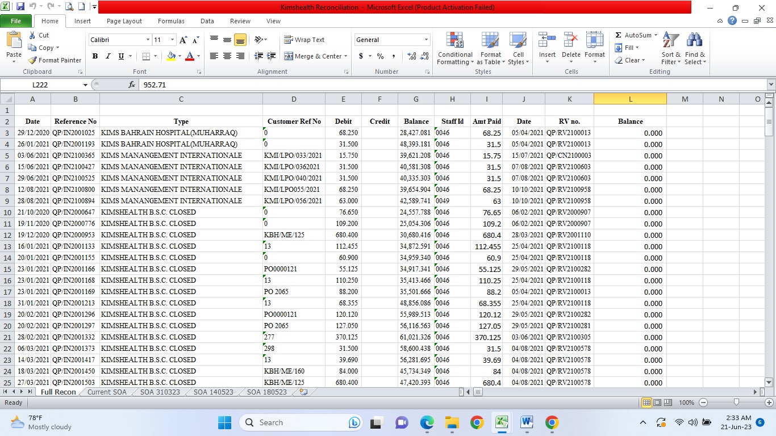Open the Cell Styles gallery
The width and height of the screenshot is (776, 436).
518,49
